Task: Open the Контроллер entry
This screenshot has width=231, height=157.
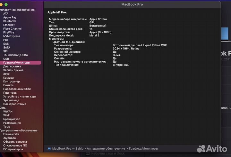Action: point(12,81)
